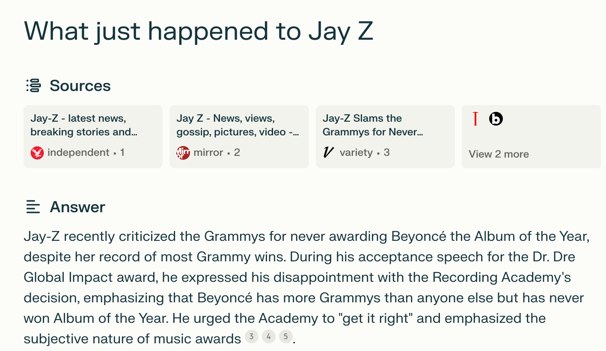Select the question title 'What just happened to Jay Z'
The image size is (606, 351).
[x=199, y=31]
